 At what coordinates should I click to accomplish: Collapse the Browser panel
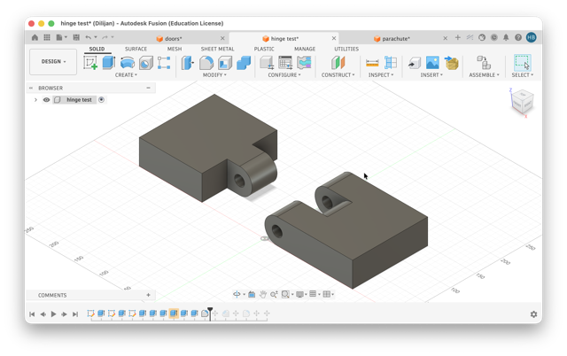pyautogui.click(x=148, y=88)
